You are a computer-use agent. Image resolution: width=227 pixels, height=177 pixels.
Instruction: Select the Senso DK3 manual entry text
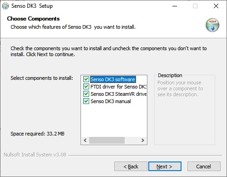tap(111, 101)
